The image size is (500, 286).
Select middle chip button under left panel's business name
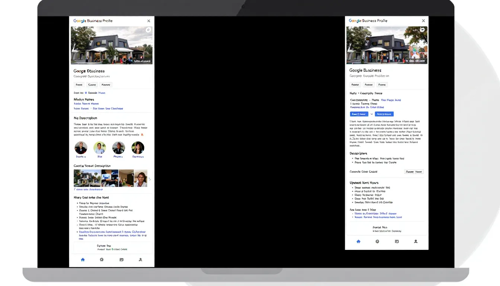coord(92,85)
